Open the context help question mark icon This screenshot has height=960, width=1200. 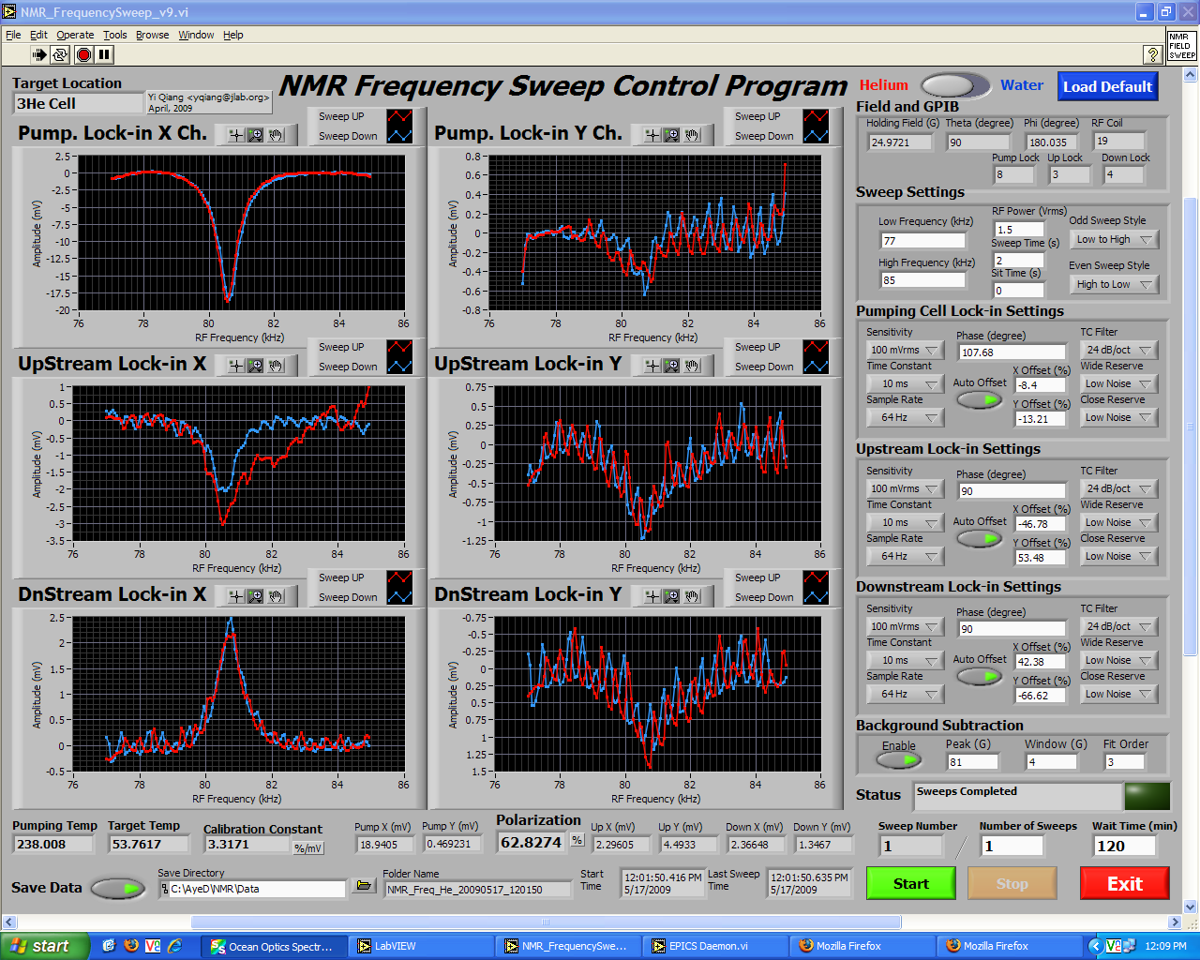click(x=1153, y=55)
